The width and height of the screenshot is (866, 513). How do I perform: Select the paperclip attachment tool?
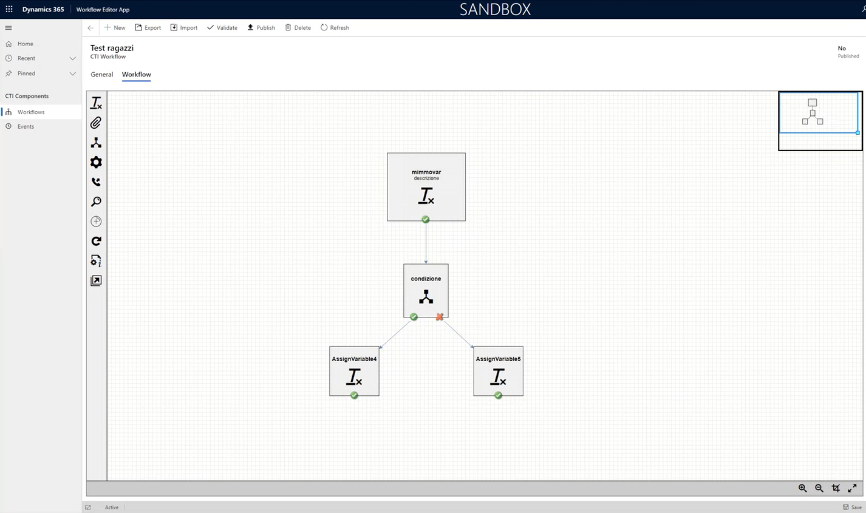96,123
